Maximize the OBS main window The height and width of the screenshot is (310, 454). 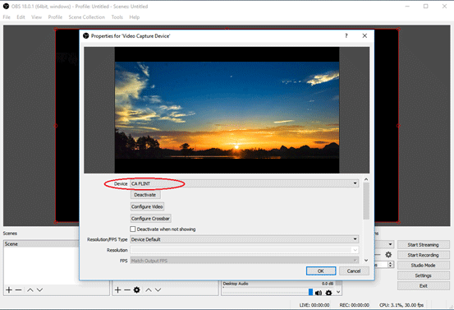click(x=425, y=6)
